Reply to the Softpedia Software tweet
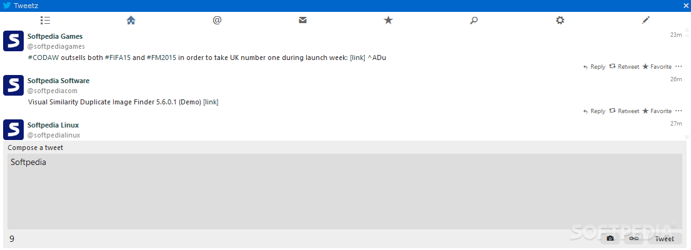The height and width of the screenshot is (250, 691). 594,111
